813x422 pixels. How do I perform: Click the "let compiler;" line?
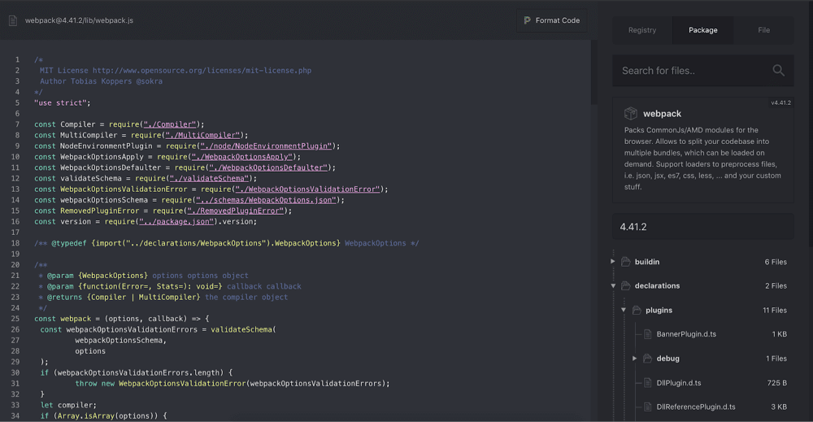pyautogui.click(x=68, y=405)
